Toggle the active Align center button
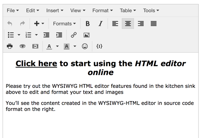Screen dimensions: 202x138 point(128,23)
